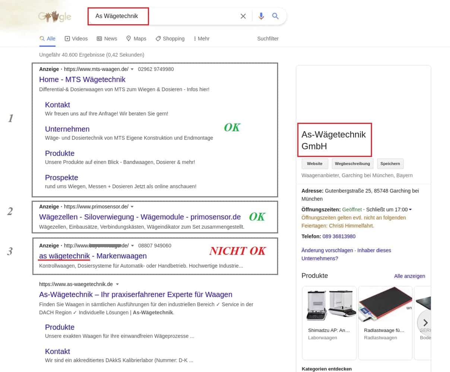450x372 pixels.
Task: Open MTS Prospekte sitelink
Action: coord(61,177)
